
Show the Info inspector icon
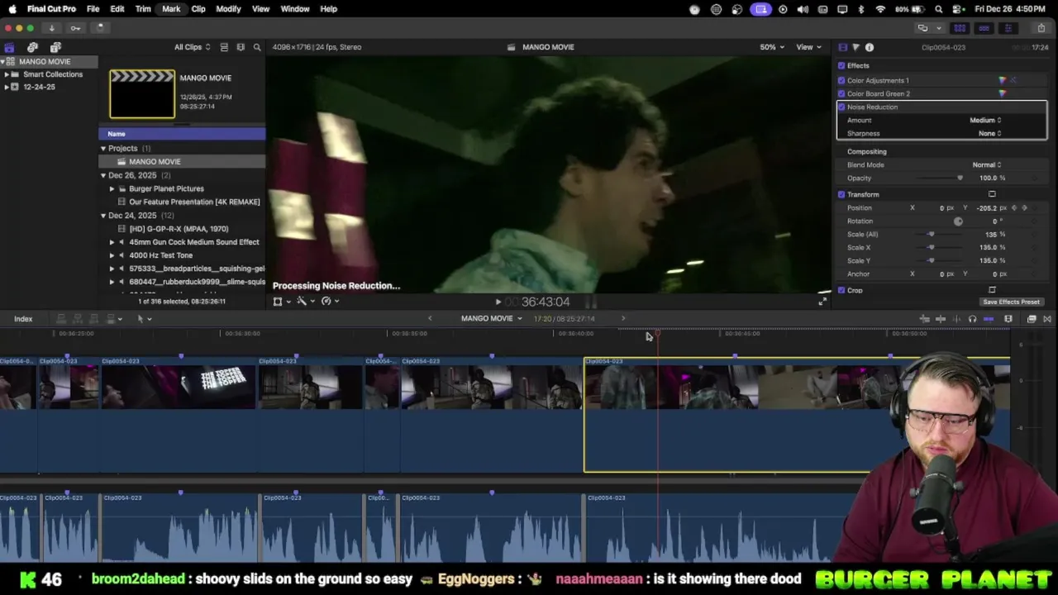point(870,47)
